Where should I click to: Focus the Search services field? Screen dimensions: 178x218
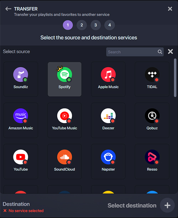click(x=135, y=52)
